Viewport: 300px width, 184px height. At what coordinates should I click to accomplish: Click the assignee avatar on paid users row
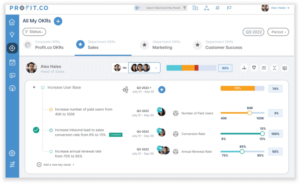(x=161, y=112)
